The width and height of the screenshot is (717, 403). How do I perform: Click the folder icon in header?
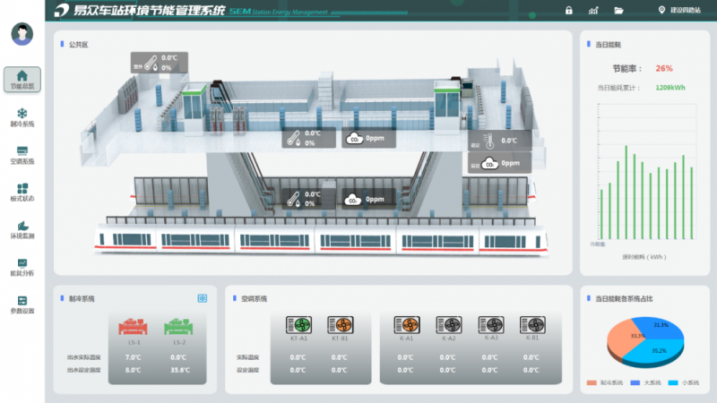618,11
